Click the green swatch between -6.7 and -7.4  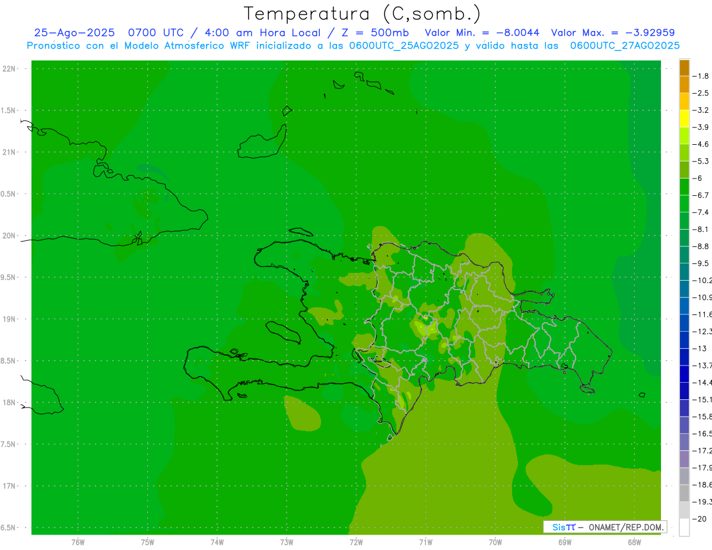(x=684, y=204)
